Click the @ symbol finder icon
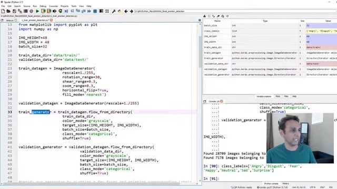 tap(32, 11)
